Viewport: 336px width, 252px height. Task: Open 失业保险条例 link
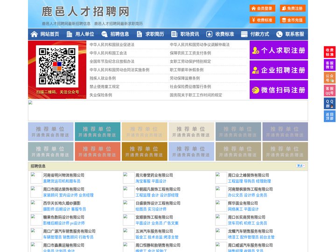(101, 95)
